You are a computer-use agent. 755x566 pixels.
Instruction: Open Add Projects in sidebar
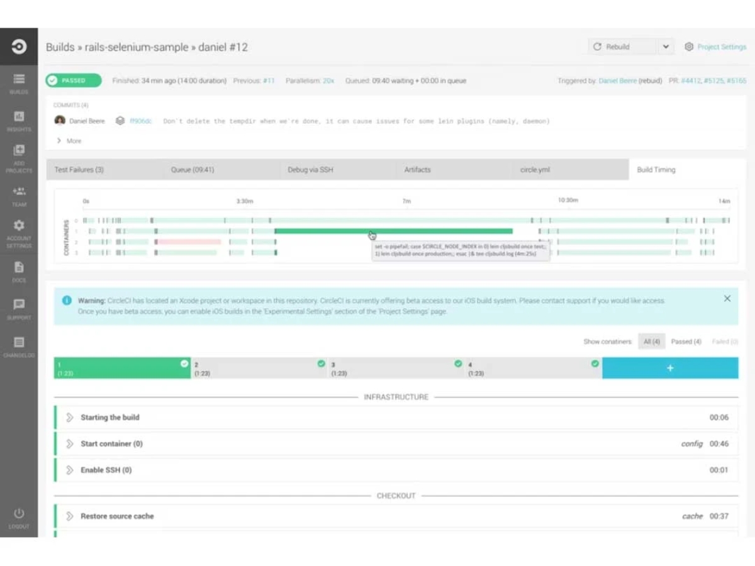click(19, 150)
